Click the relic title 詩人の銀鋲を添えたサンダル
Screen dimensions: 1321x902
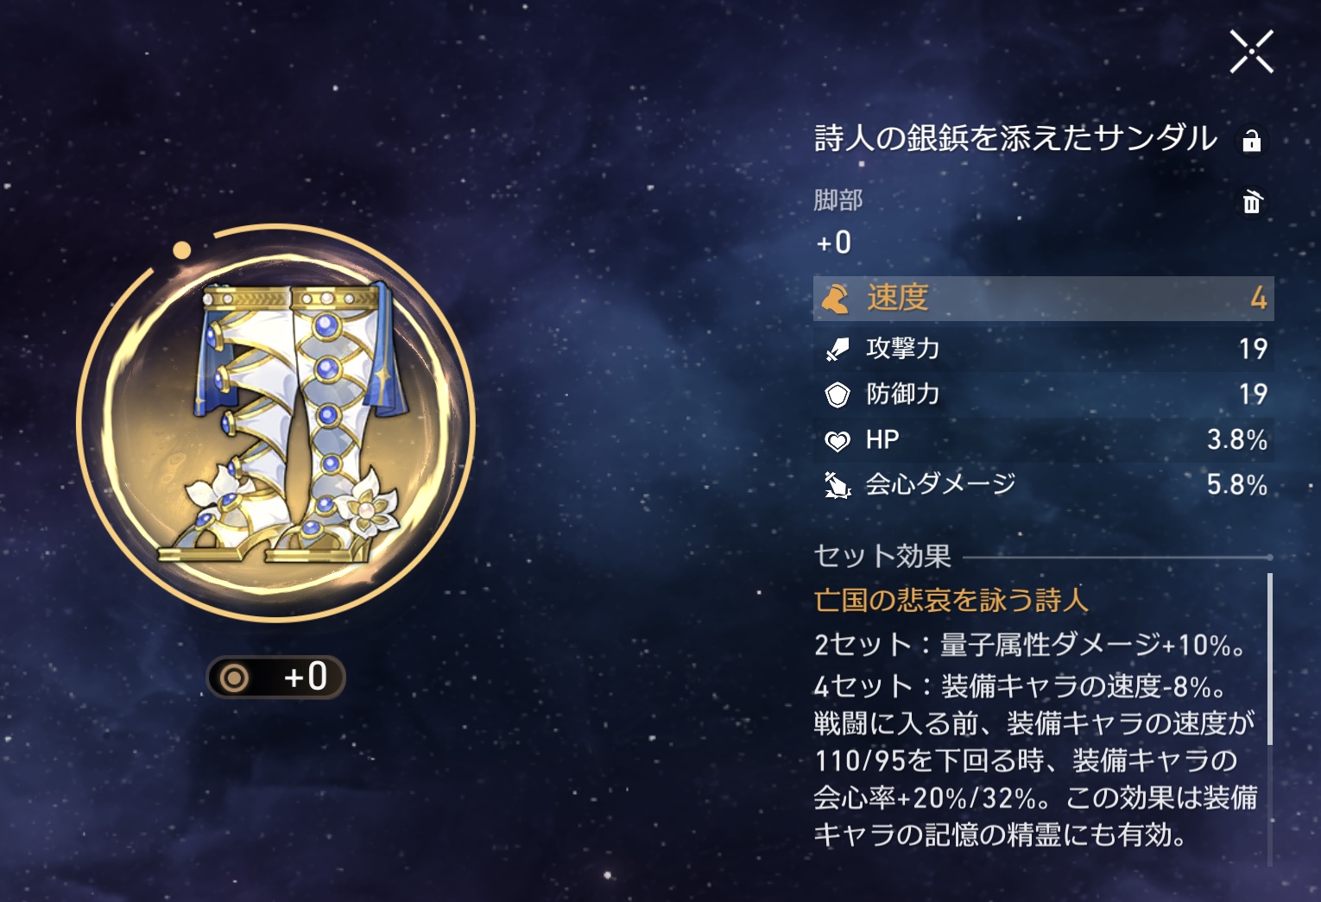tap(1015, 138)
